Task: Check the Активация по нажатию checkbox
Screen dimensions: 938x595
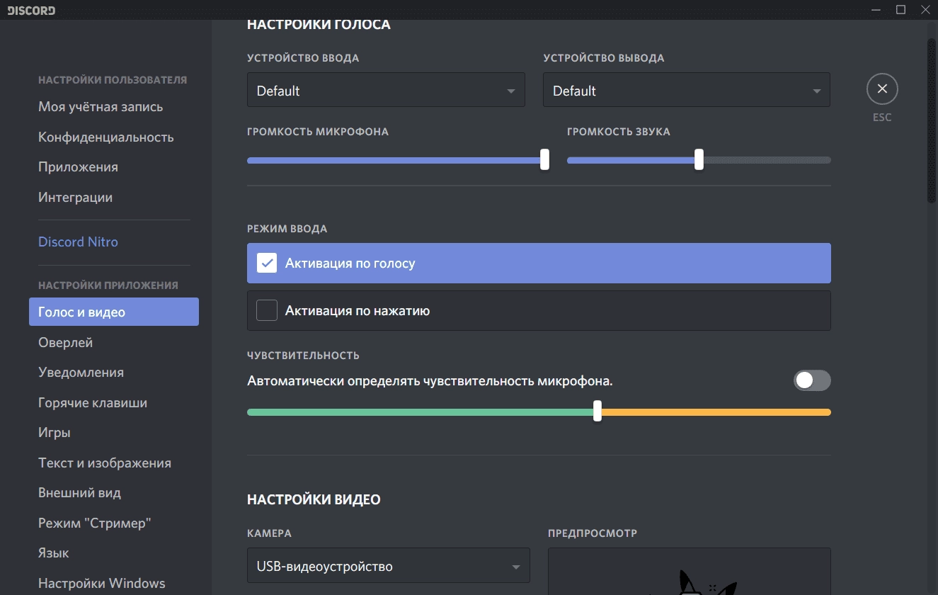Action: point(267,310)
